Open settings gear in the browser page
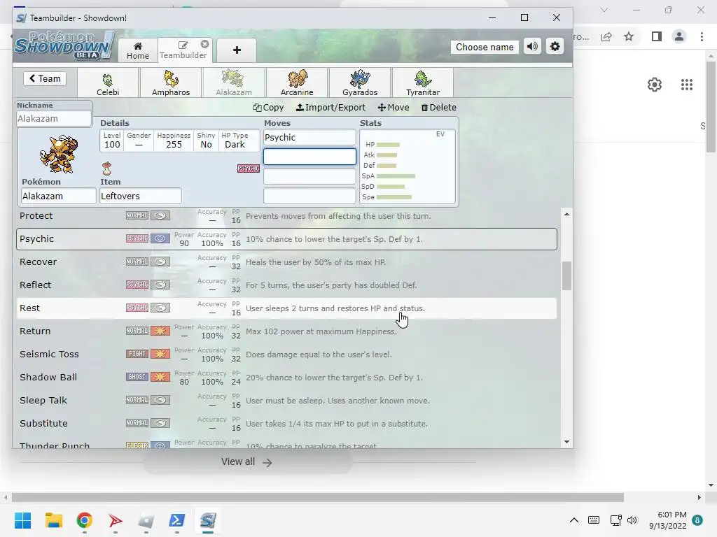Image resolution: width=717 pixels, height=537 pixels. [x=655, y=85]
